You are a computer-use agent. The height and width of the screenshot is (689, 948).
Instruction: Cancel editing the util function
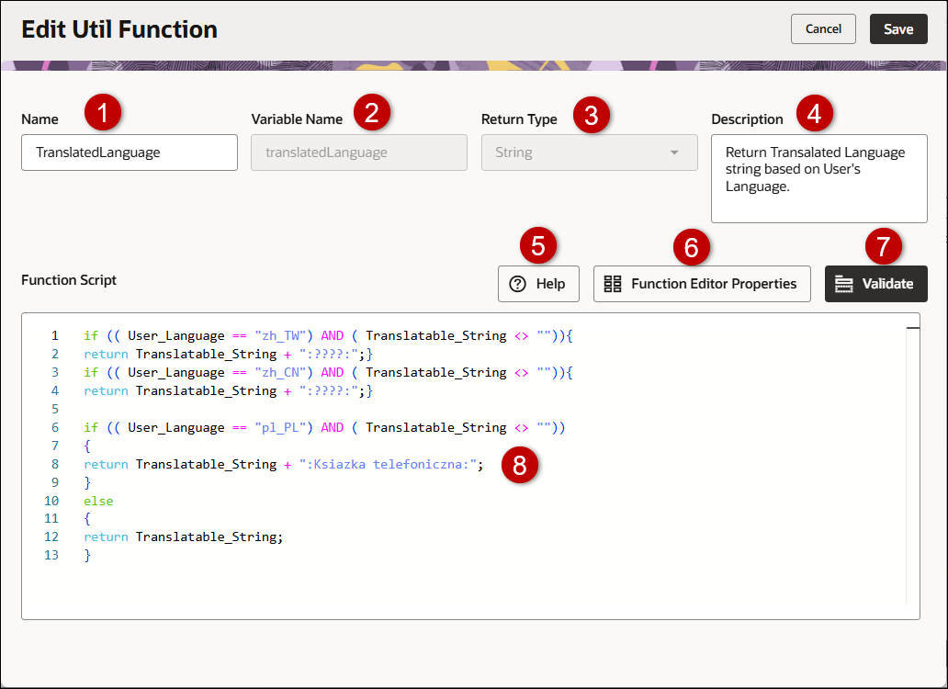823,28
